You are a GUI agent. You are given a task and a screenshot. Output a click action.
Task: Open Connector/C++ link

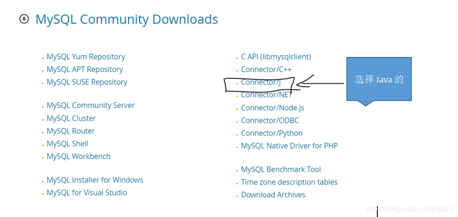pyautogui.click(x=266, y=69)
